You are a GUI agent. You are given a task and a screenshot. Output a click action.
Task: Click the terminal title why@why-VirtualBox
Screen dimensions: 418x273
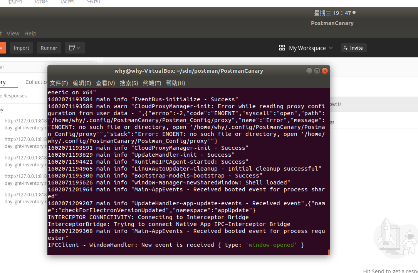click(x=189, y=71)
